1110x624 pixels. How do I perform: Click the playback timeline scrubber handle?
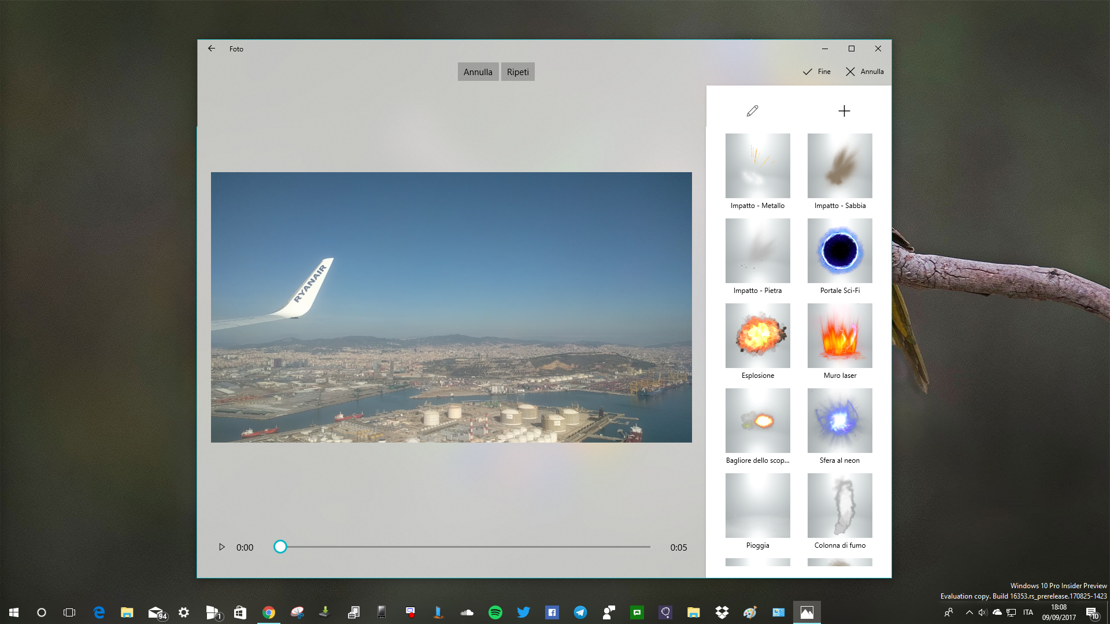[x=280, y=547]
